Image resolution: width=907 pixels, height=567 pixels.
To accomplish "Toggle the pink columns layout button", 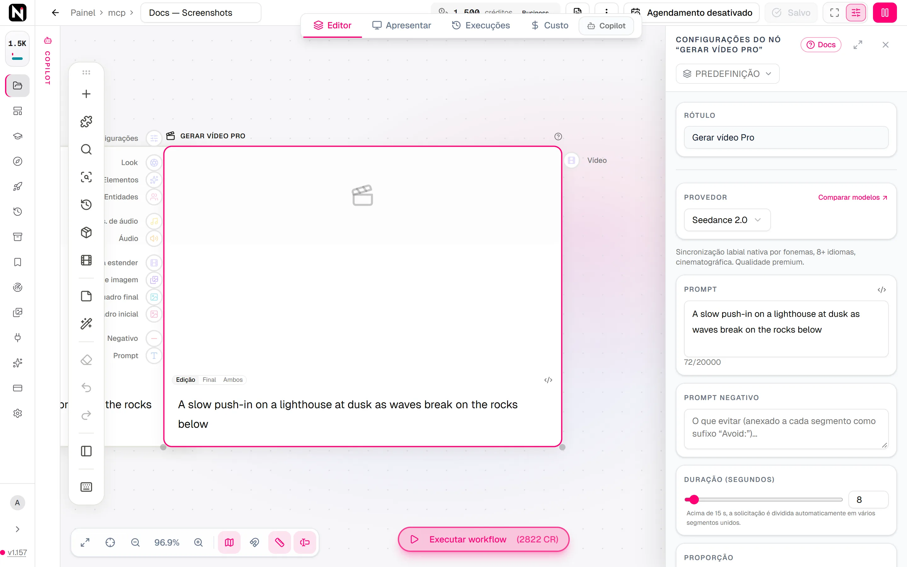I will coord(885,13).
